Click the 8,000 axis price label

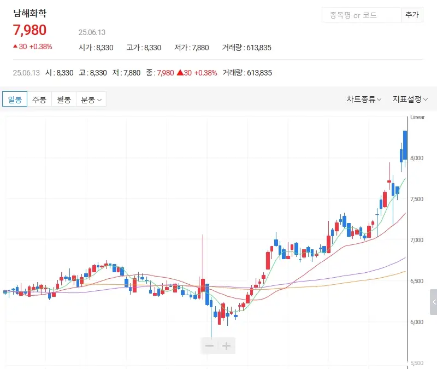coord(417,158)
